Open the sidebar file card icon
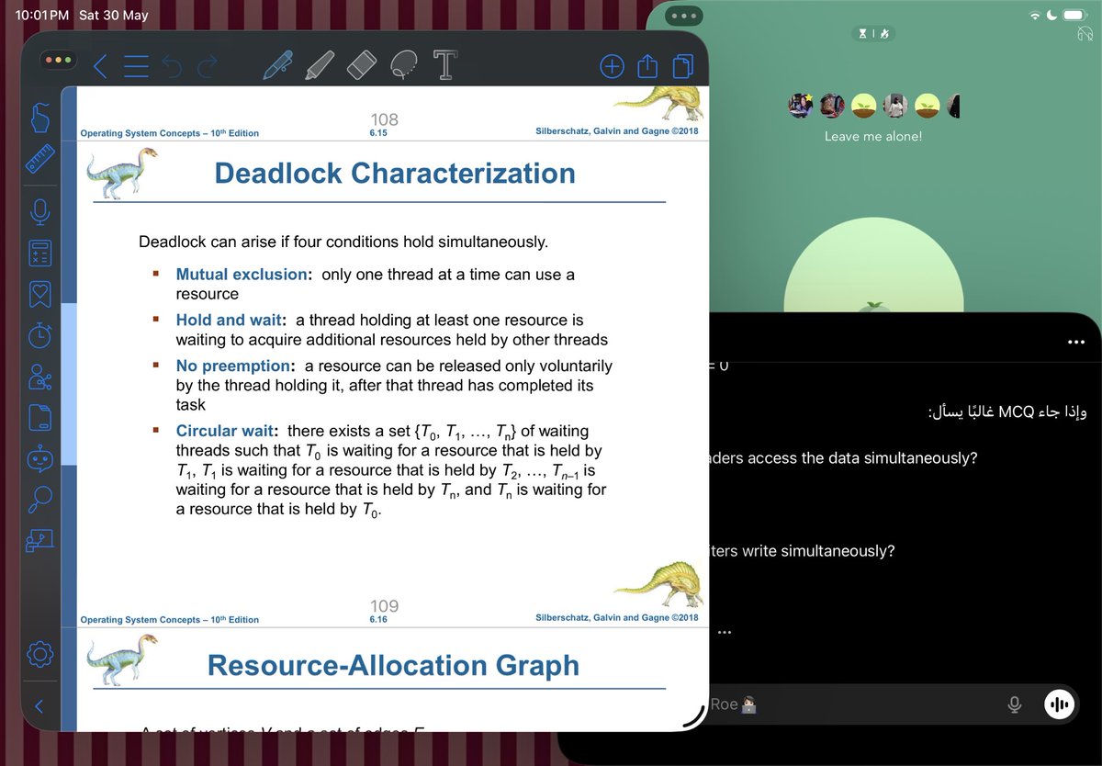The width and height of the screenshot is (1102, 766). pos(39,418)
